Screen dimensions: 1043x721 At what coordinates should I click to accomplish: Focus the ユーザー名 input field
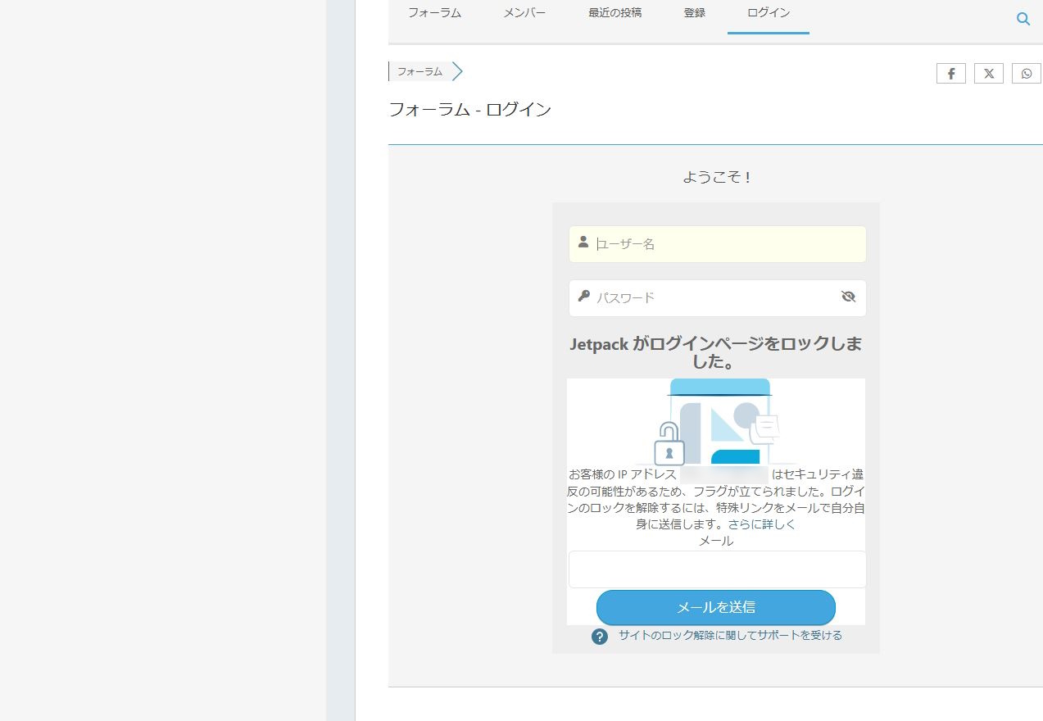[x=718, y=244]
